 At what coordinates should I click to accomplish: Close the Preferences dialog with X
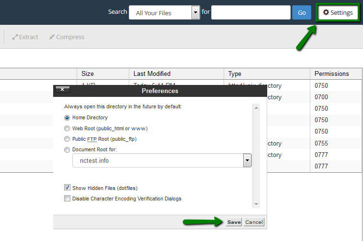coord(62,90)
